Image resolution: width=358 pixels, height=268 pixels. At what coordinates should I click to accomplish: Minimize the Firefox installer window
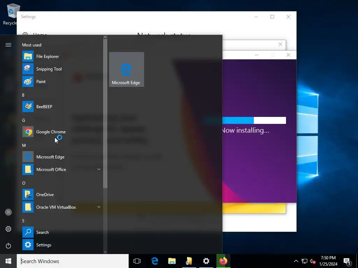pos(256,55)
